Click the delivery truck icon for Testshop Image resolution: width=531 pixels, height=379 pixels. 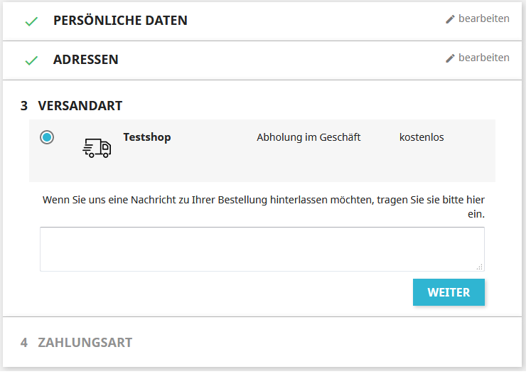click(x=97, y=147)
